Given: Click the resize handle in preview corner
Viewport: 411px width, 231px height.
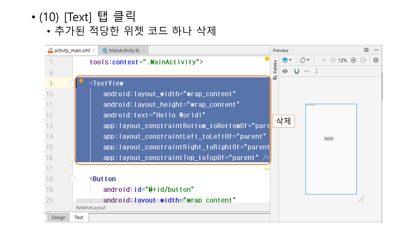Looking at the screenshot, I should 361,199.
